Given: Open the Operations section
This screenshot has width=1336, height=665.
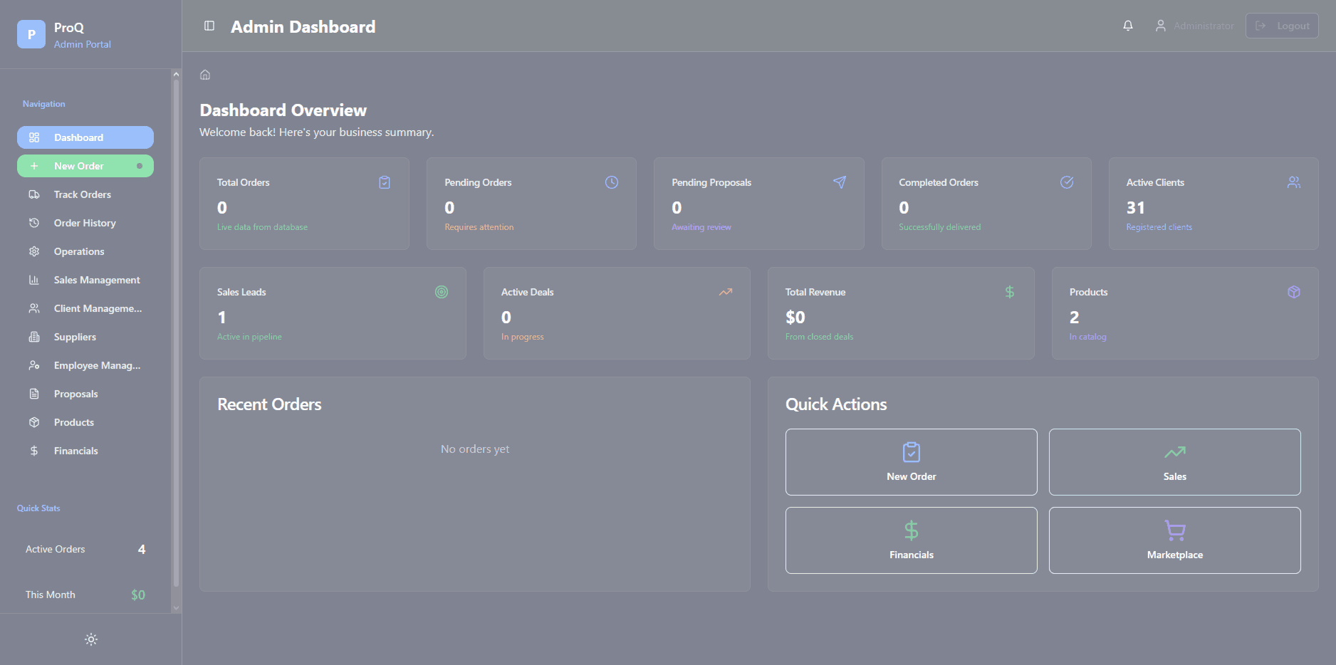Looking at the screenshot, I should pos(85,251).
